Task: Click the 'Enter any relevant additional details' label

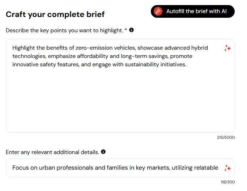Action: pos(52,152)
